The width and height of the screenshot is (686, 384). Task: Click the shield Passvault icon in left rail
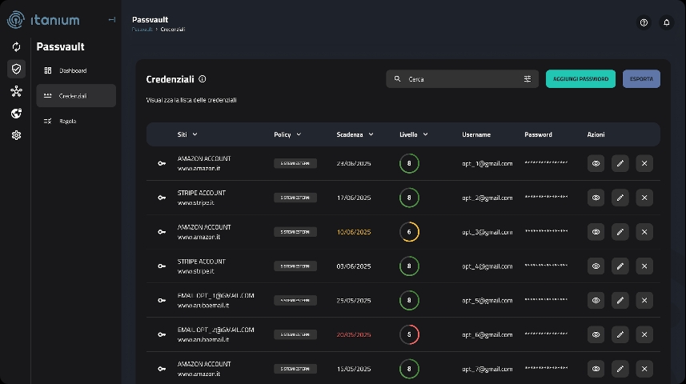coord(16,69)
